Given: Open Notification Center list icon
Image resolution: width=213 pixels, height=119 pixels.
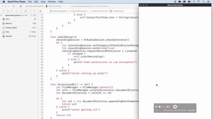Looking at the screenshot, I should click(x=208, y=2).
